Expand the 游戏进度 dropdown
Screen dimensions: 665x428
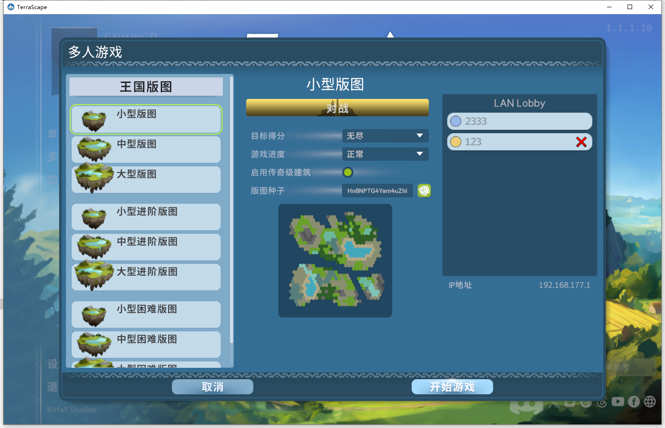click(385, 154)
